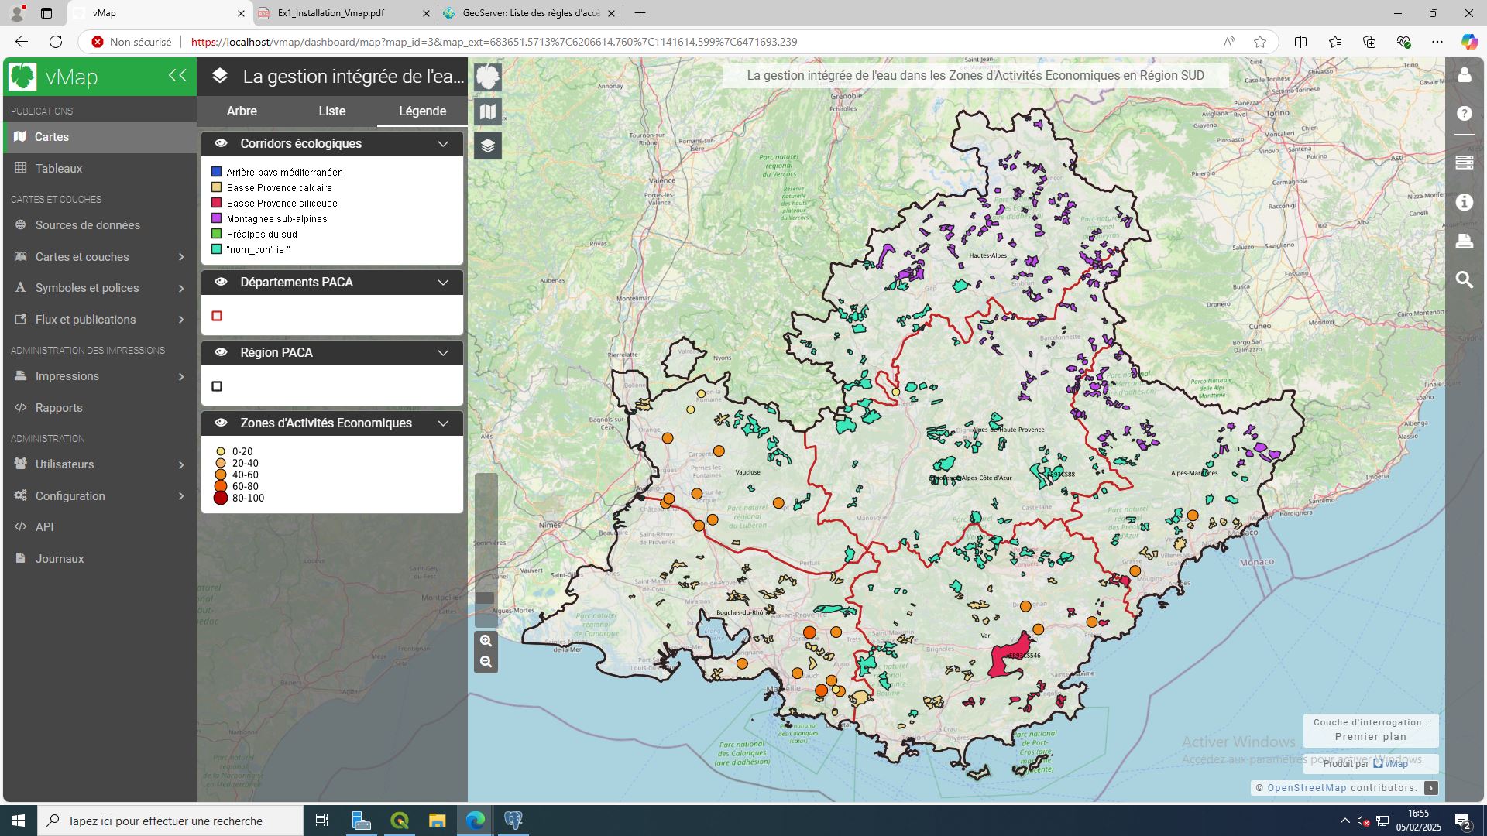Open the basemap selector map icon

(487, 111)
